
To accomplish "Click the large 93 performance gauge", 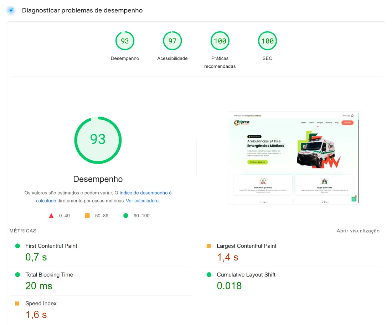I will (x=98, y=140).
